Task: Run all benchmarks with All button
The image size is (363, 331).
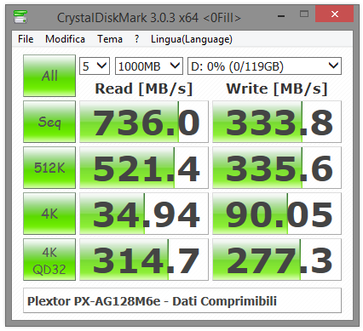Action: 49,76
